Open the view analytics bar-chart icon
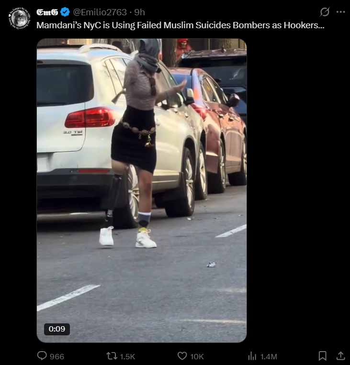The height and width of the screenshot is (365, 350). click(252, 356)
